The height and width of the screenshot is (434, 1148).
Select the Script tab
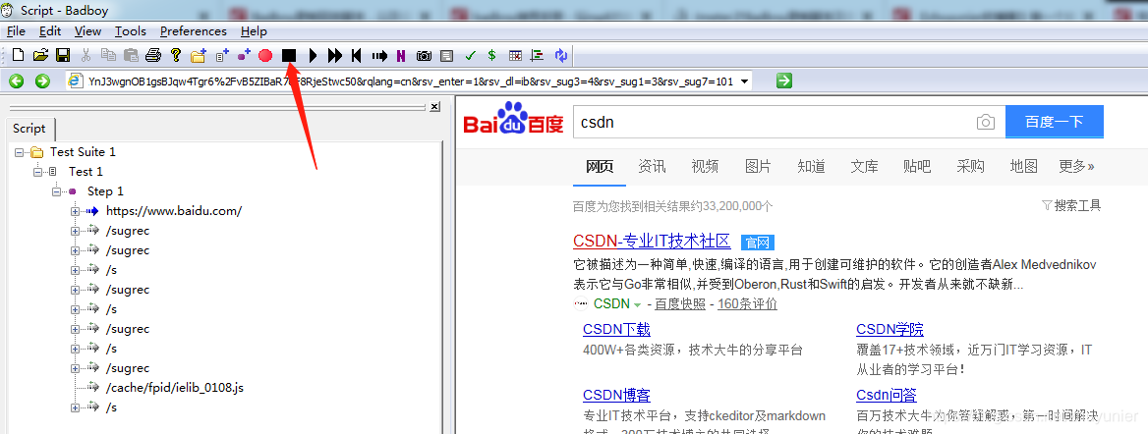tap(29, 129)
